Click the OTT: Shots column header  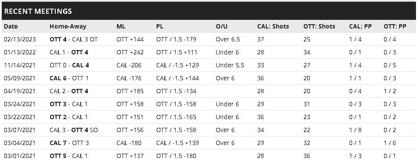(x=319, y=26)
